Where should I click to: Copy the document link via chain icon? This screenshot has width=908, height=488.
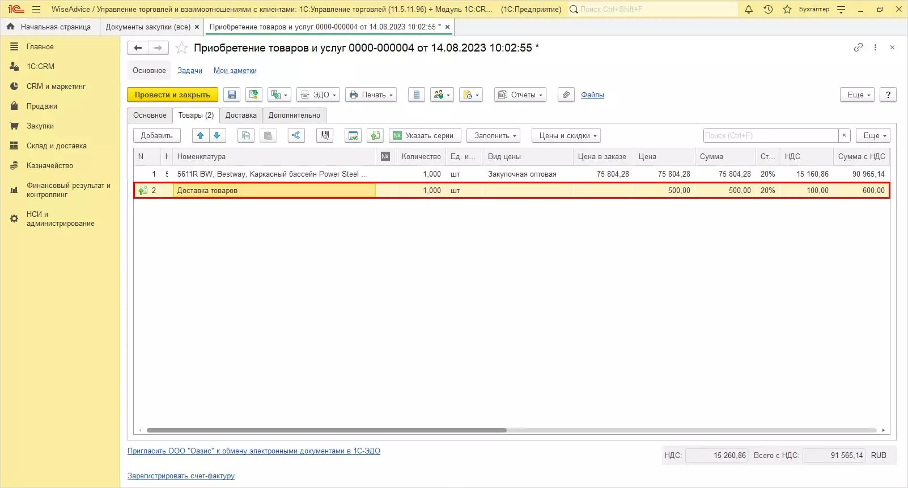click(858, 48)
